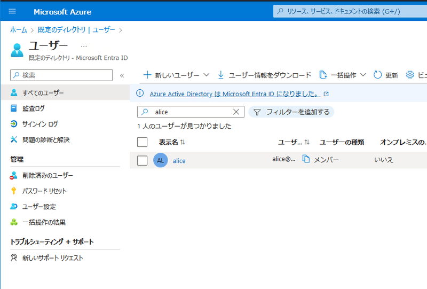Image resolution: width=427 pixels, height=289 pixels.
Task: Click the 削除済みのユーザー icon
Action: pyautogui.click(x=13, y=175)
